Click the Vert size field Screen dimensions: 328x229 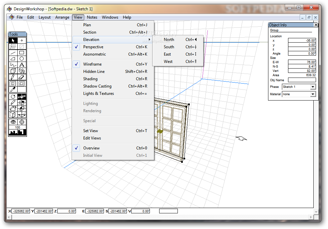point(302,71)
